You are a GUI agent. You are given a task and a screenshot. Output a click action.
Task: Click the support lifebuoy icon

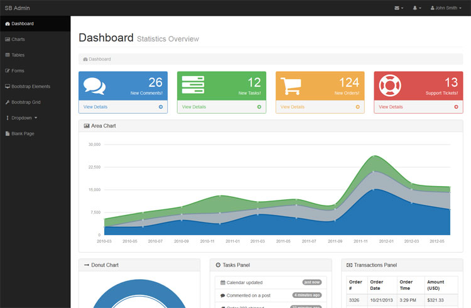390,86
